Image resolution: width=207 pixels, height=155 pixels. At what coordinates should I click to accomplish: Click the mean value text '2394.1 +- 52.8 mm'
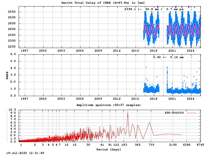[142, 9]
